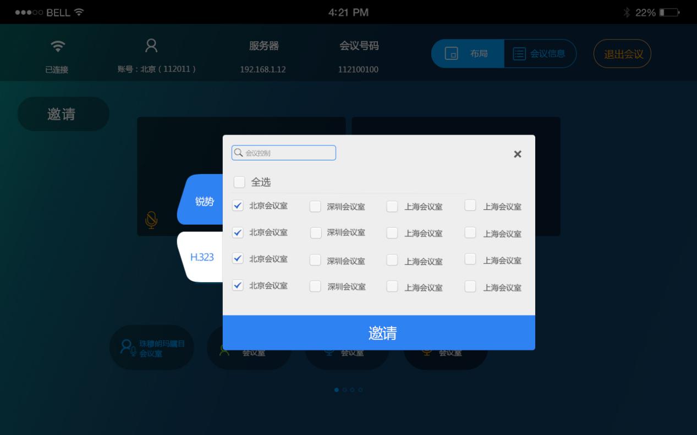Click the Wi-Fi connected status icon
Screen dimensions: 697x435
[x=57, y=47]
